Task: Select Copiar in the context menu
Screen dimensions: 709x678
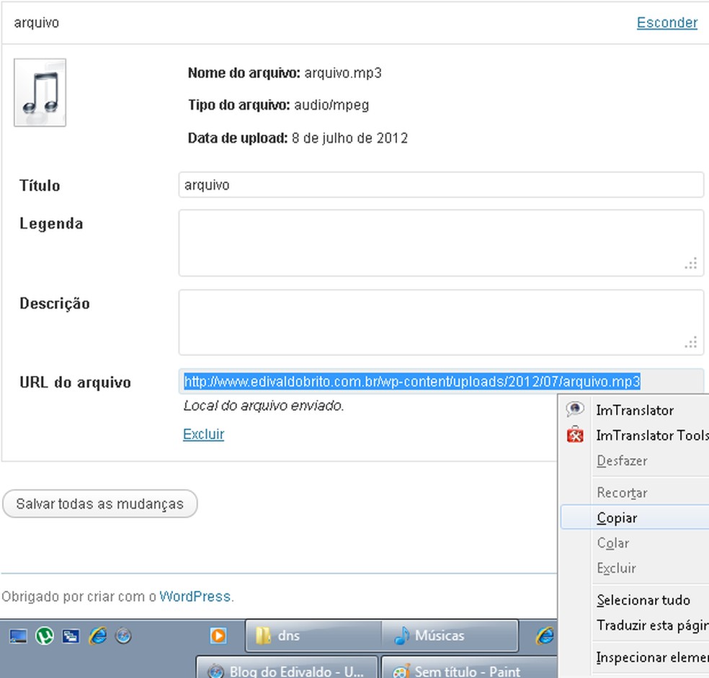Action: (635, 518)
